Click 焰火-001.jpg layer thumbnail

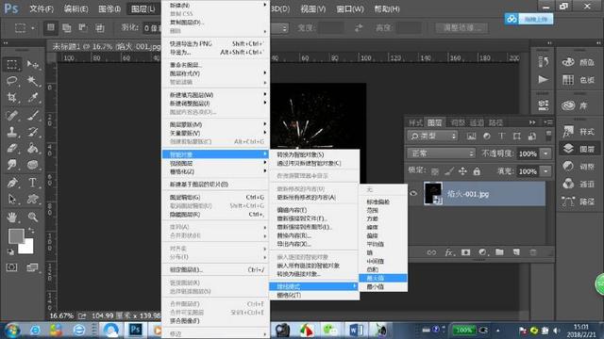(x=433, y=194)
